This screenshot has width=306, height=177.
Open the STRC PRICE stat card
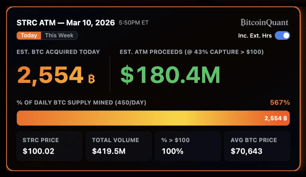[49, 146]
